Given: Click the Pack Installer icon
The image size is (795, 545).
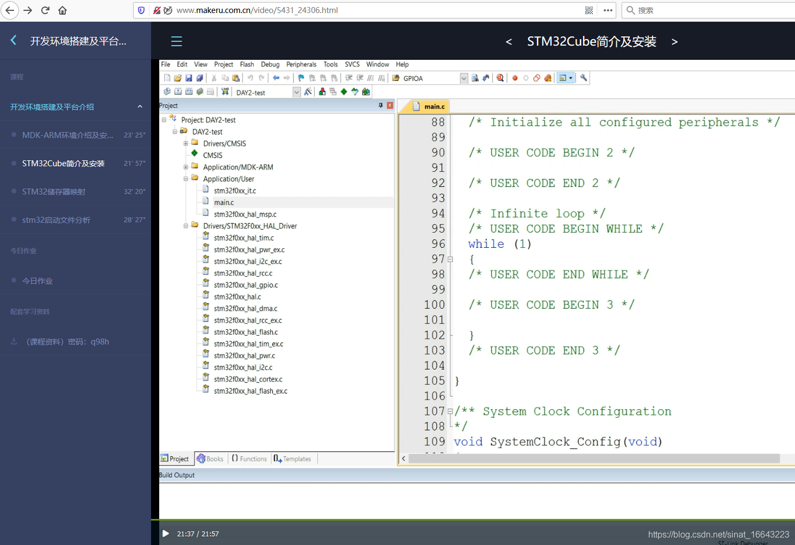Looking at the screenshot, I should (x=366, y=91).
